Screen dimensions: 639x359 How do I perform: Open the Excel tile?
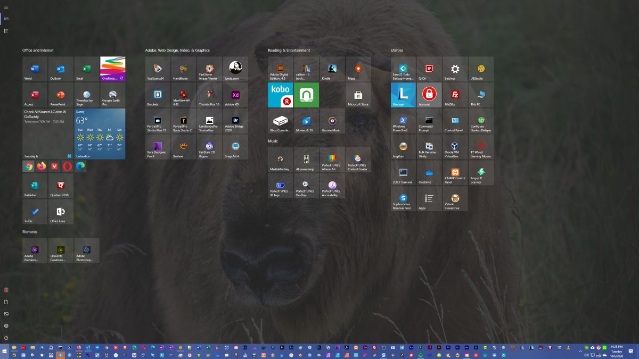click(x=87, y=69)
